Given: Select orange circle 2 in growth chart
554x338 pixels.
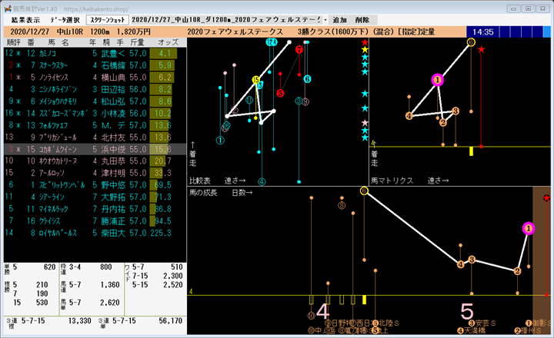Looking at the screenshot, I should pyautogui.click(x=517, y=271).
